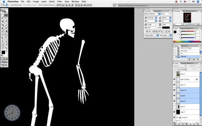
Task: Show Layer 1 visibility box
Action: pos(174,74)
